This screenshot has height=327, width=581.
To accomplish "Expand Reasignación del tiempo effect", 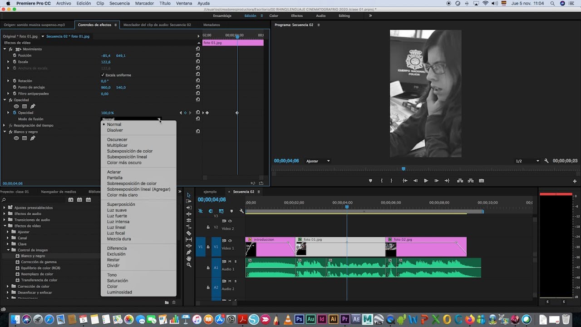I will [5, 125].
